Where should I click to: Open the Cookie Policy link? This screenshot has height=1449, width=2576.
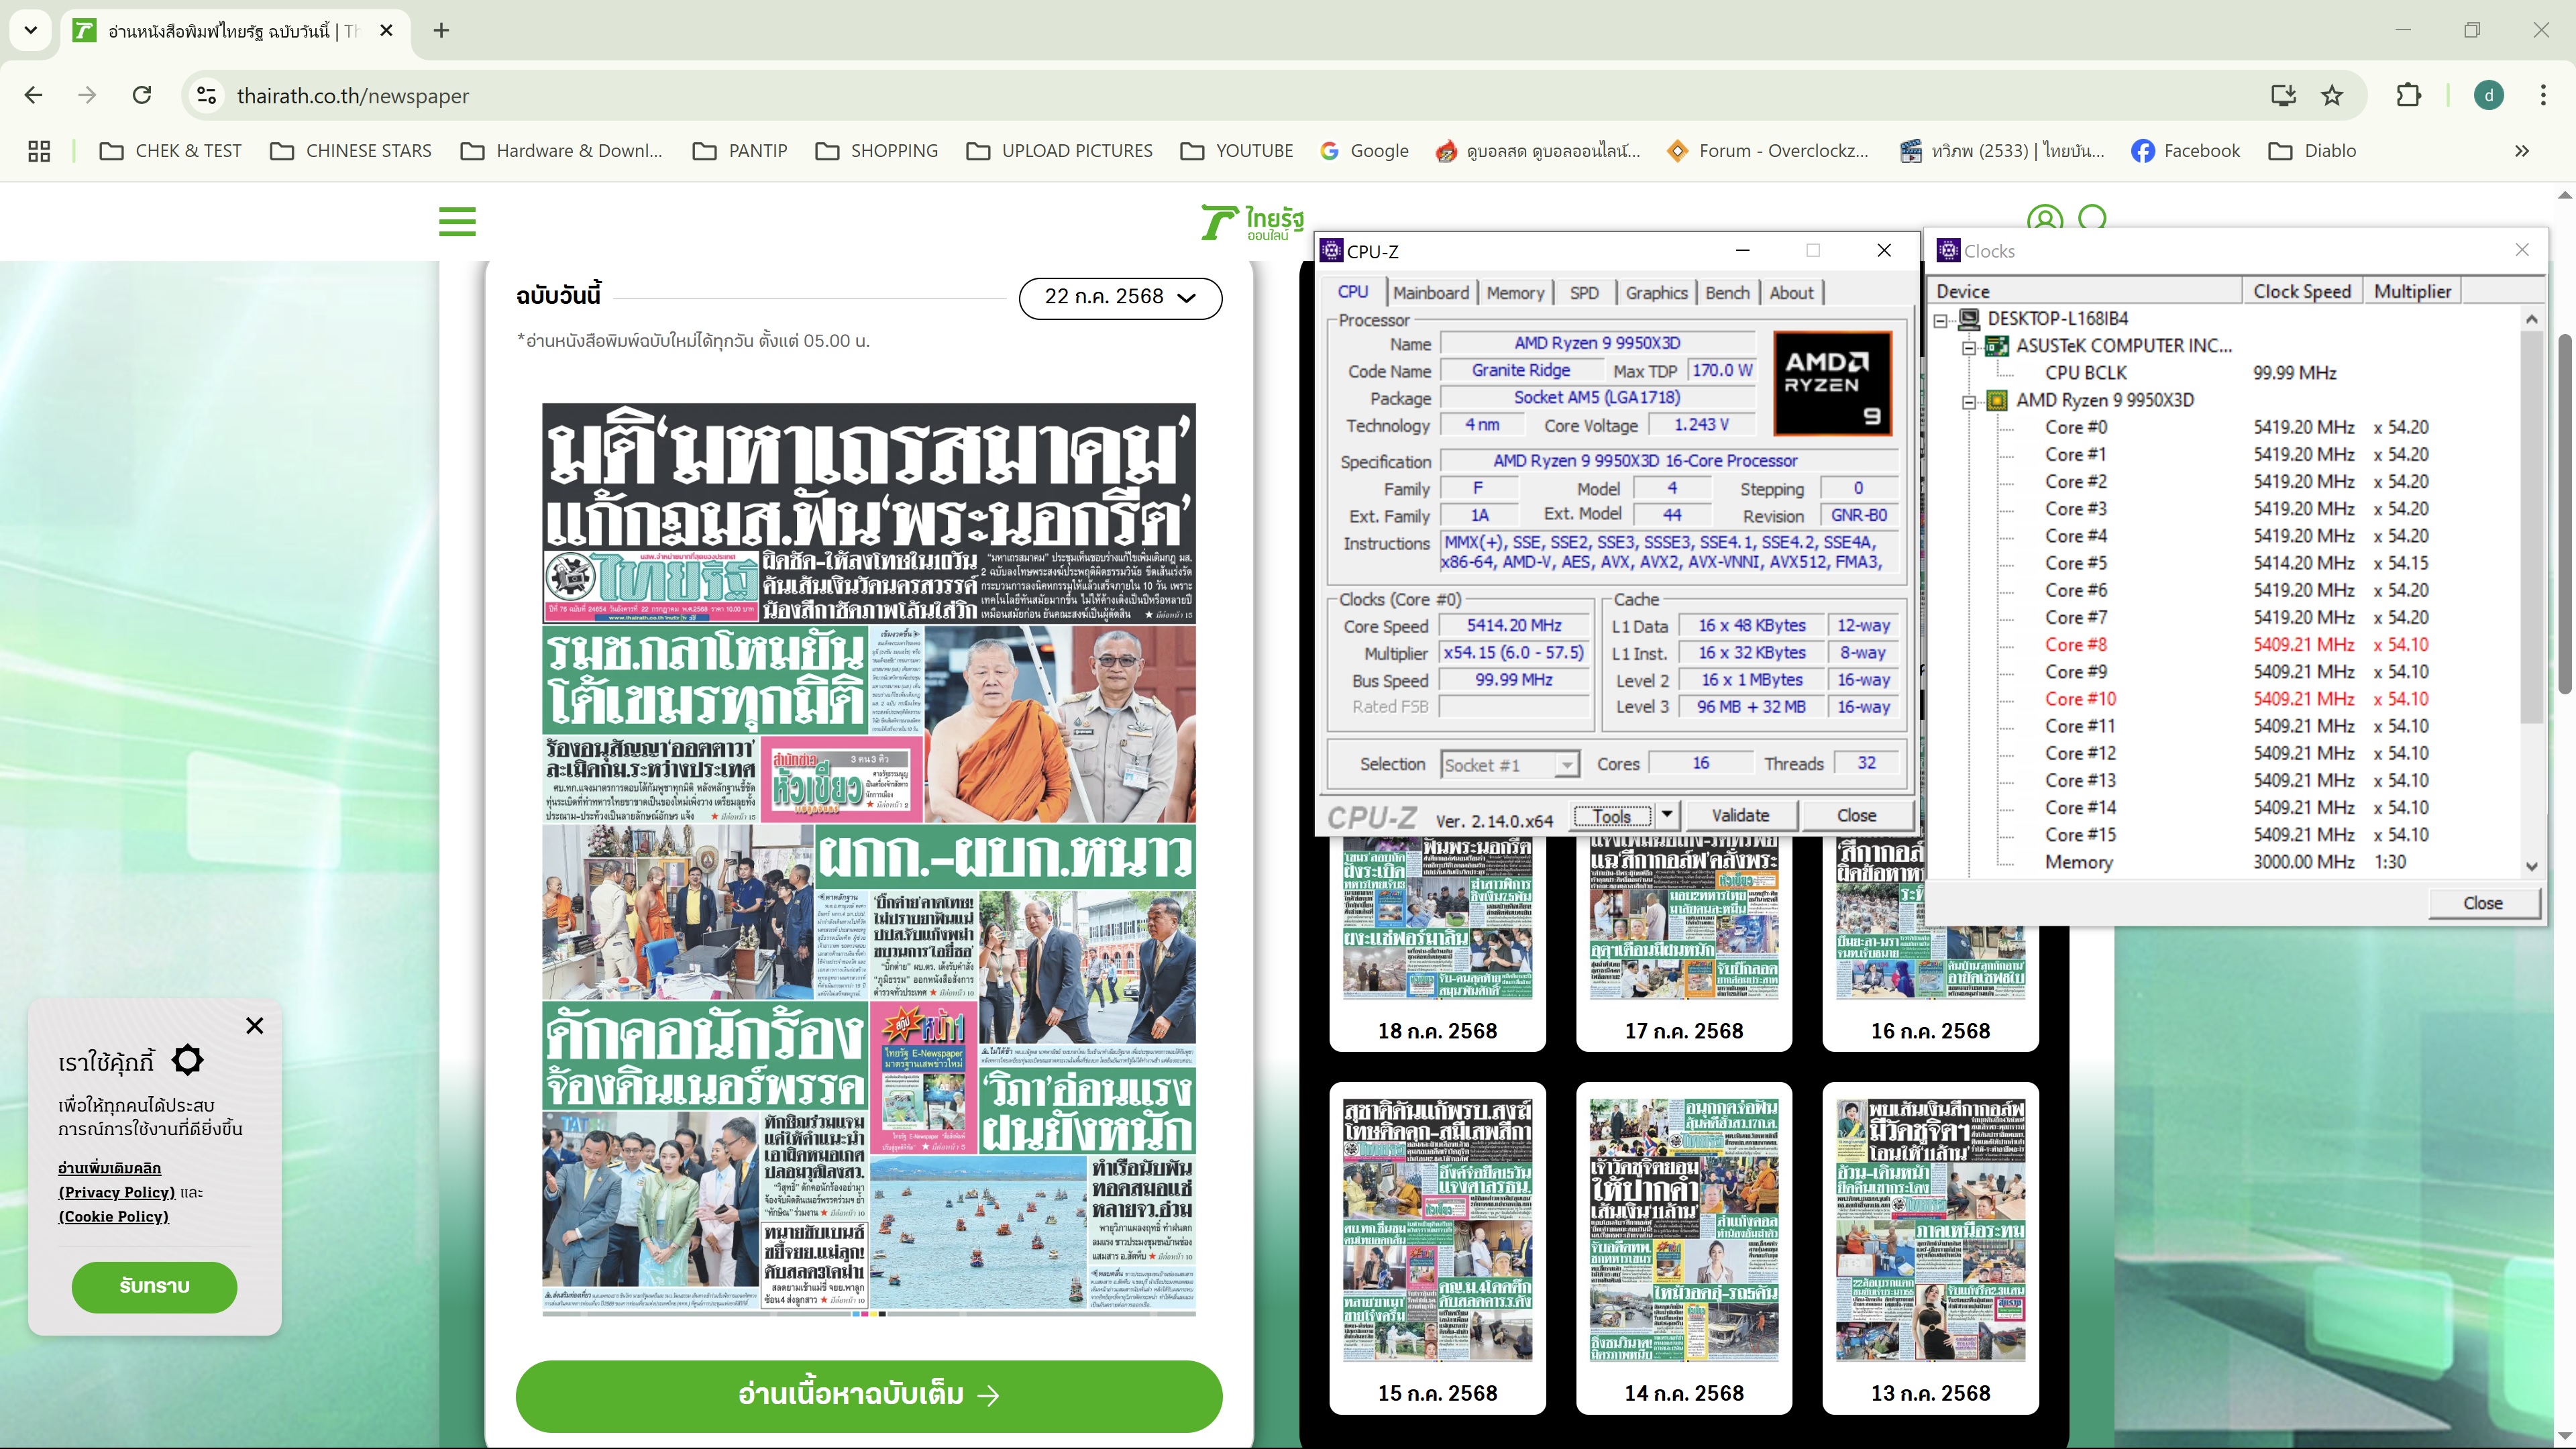tap(114, 1216)
